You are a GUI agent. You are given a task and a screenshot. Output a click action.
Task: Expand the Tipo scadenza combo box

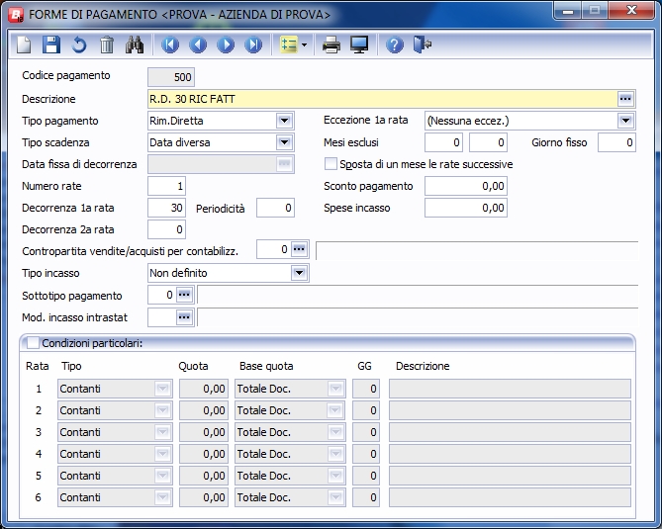284,142
